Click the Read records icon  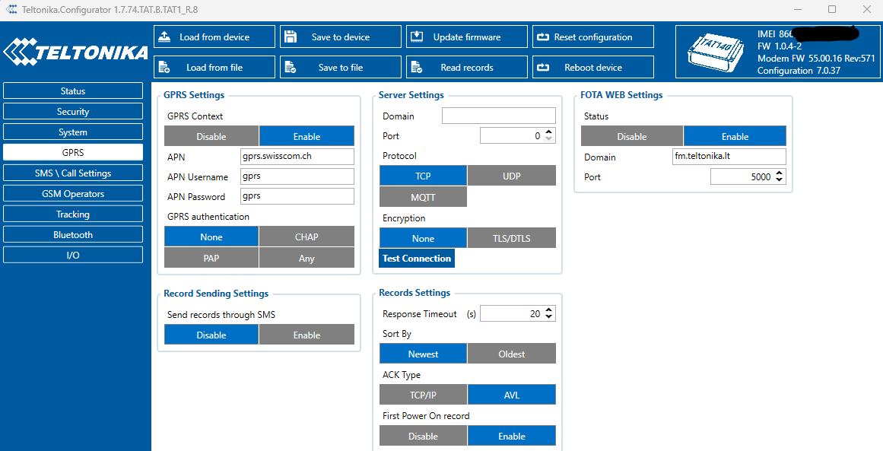pyautogui.click(x=417, y=67)
